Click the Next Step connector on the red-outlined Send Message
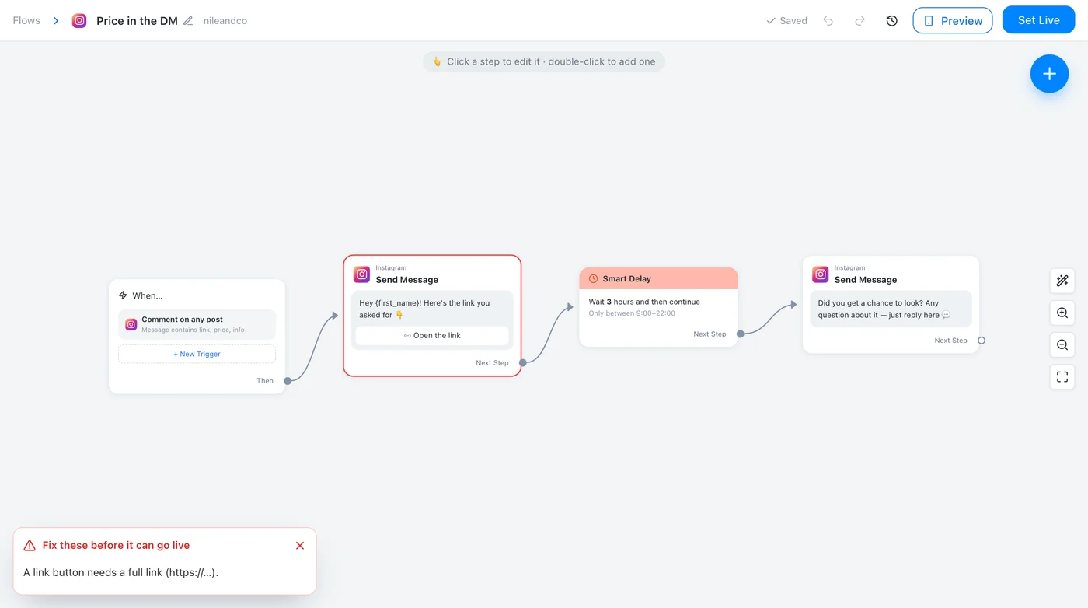 click(523, 363)
